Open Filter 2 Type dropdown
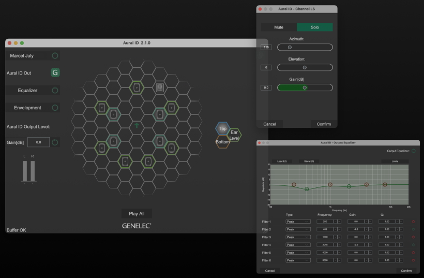This screenshot has height=278, width=424. 298,229
